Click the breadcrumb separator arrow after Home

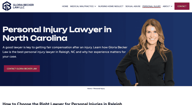coord(92,89)
